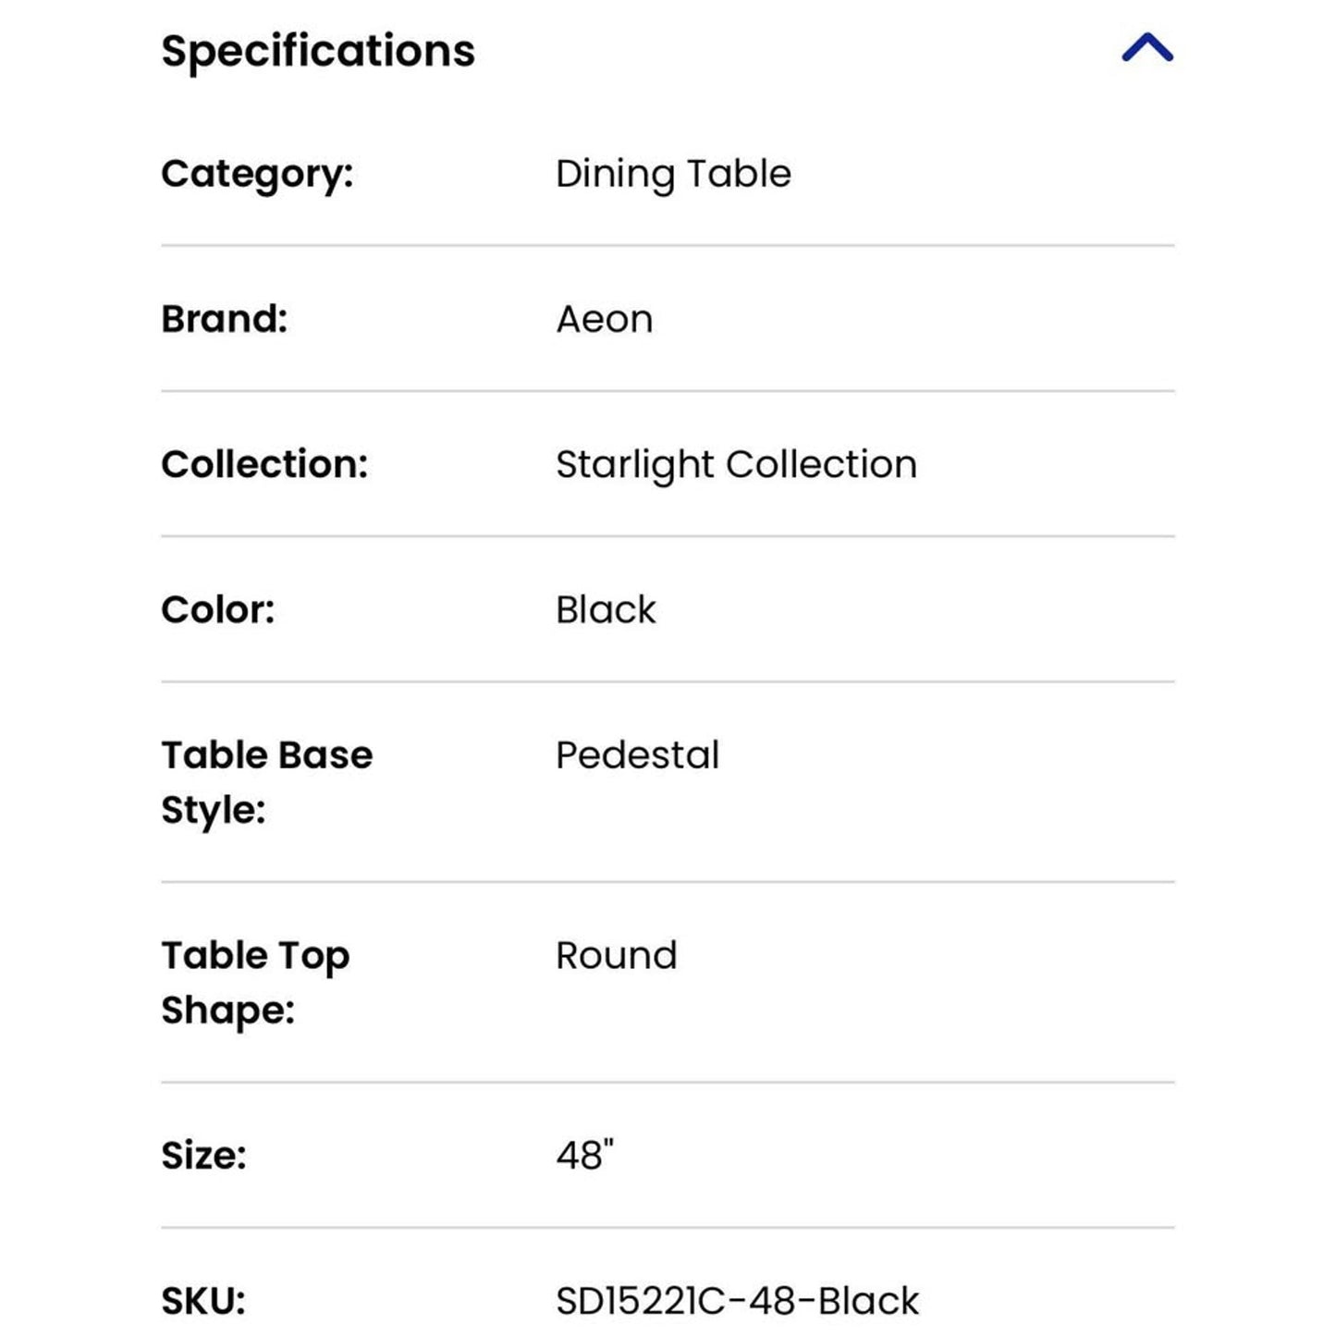
Task: Click the Brand: label
Action: click(225, 319)
